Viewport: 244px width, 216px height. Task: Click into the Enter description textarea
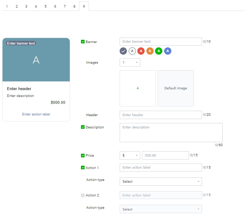(171, 132)
